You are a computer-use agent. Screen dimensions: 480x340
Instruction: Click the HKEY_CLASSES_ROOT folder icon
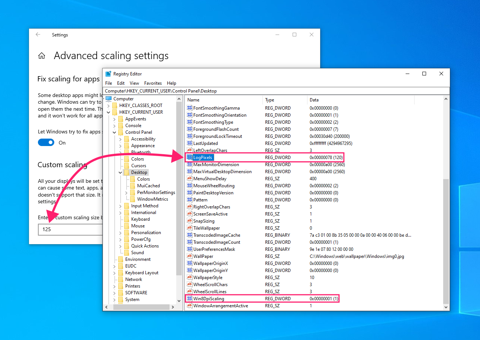[115, 106]
